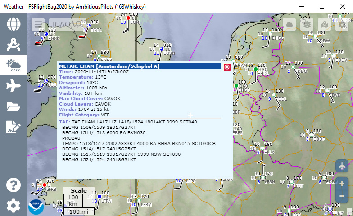
Task: Click the 100 mi scale label
Action: click(x=78, y=212)
